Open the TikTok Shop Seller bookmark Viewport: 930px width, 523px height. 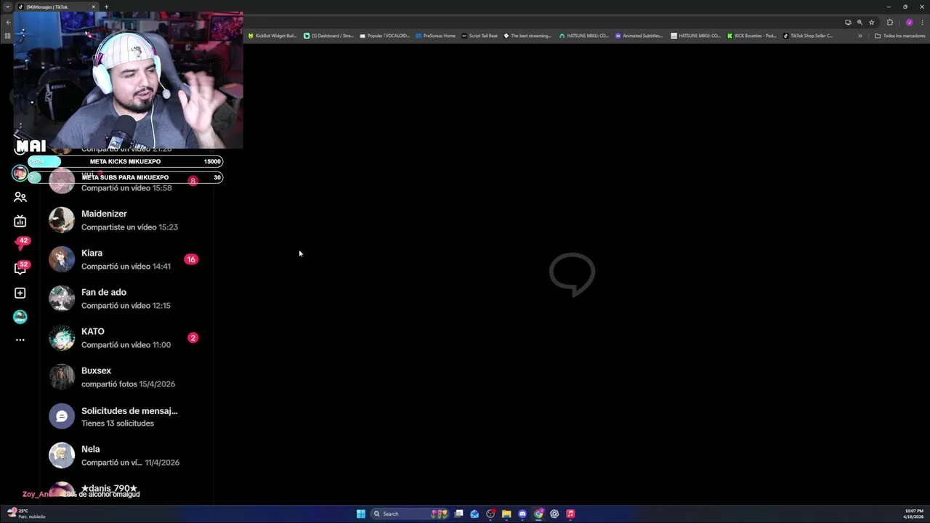808,36
